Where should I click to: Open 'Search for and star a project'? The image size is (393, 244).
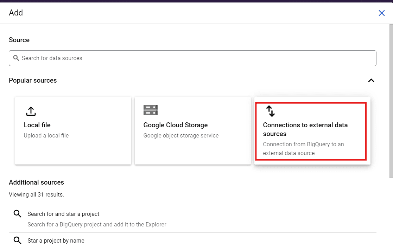63,213
